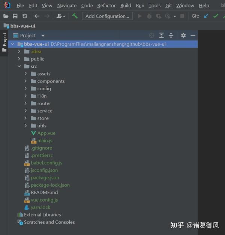Image resolution: width=225 pixels, height=235 pixels.
Task: Click Git Commit green checkmark
Action: tap(216, 16)
